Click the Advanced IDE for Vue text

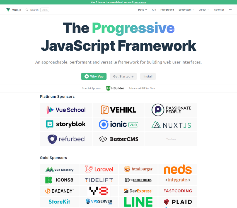tap(142, 88)
